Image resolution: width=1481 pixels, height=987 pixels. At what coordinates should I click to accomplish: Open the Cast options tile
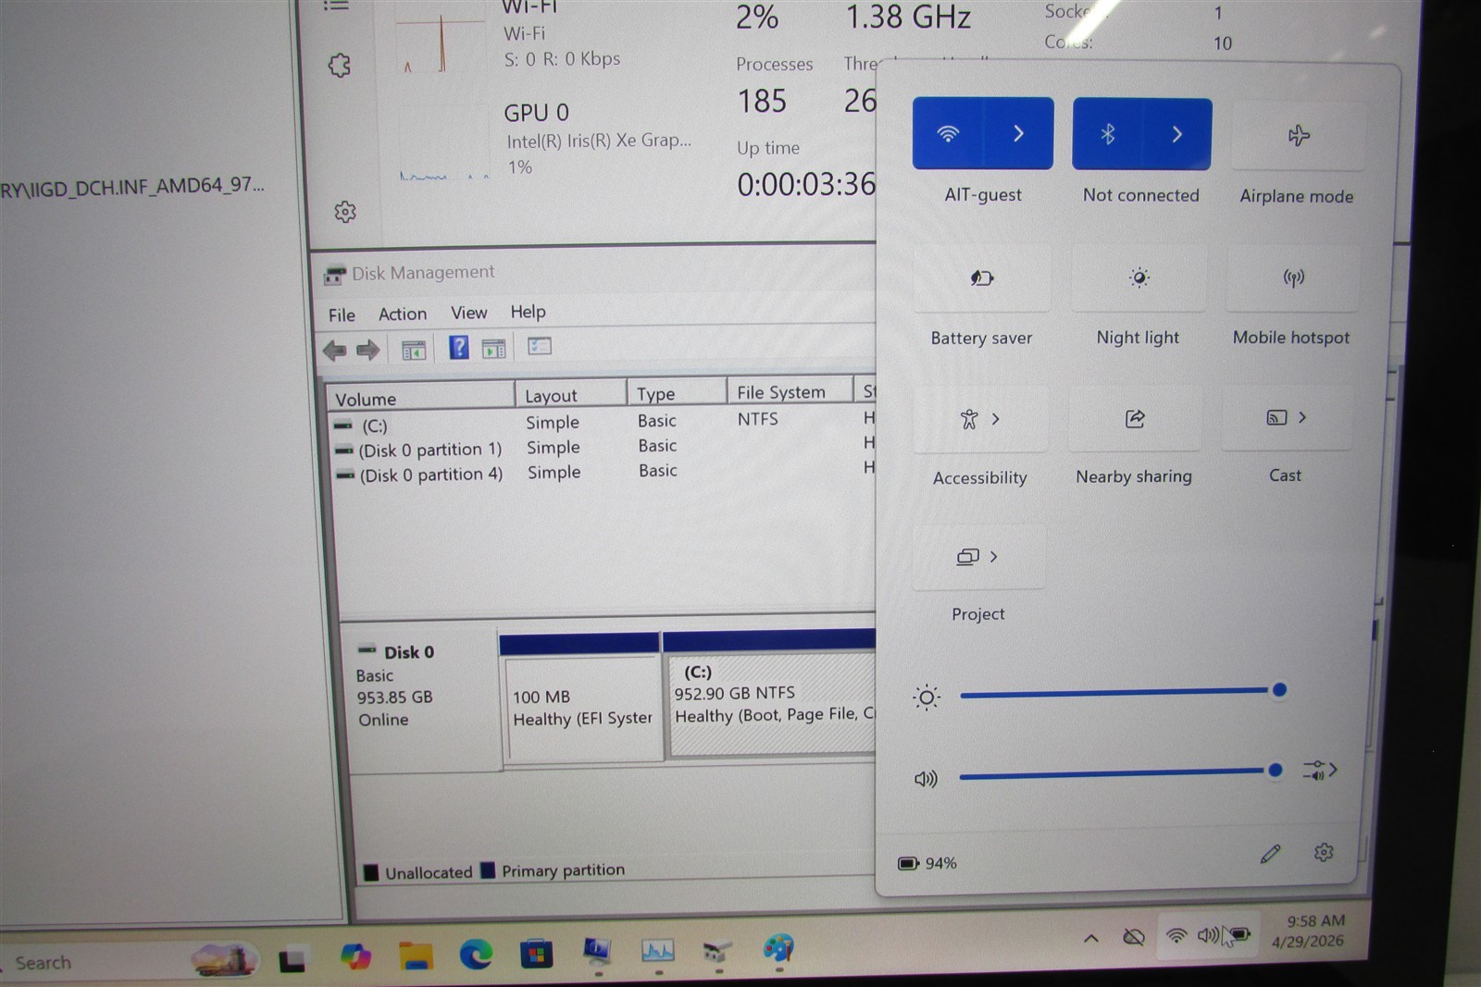(1286, 418)
